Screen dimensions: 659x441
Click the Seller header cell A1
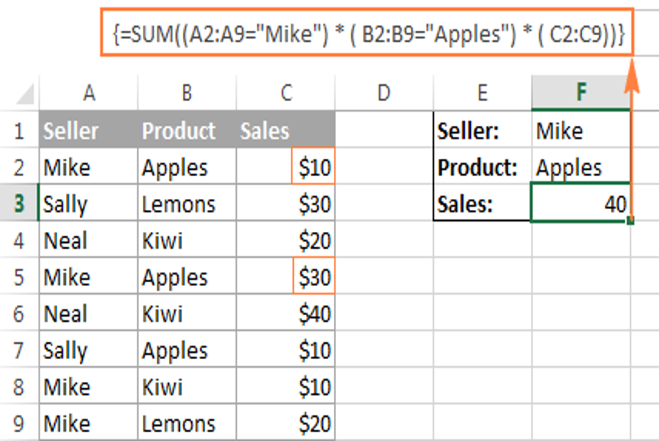89,131
